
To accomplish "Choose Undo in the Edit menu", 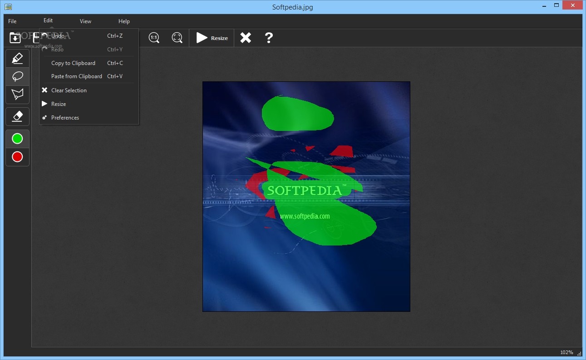I will pos(89,36).
